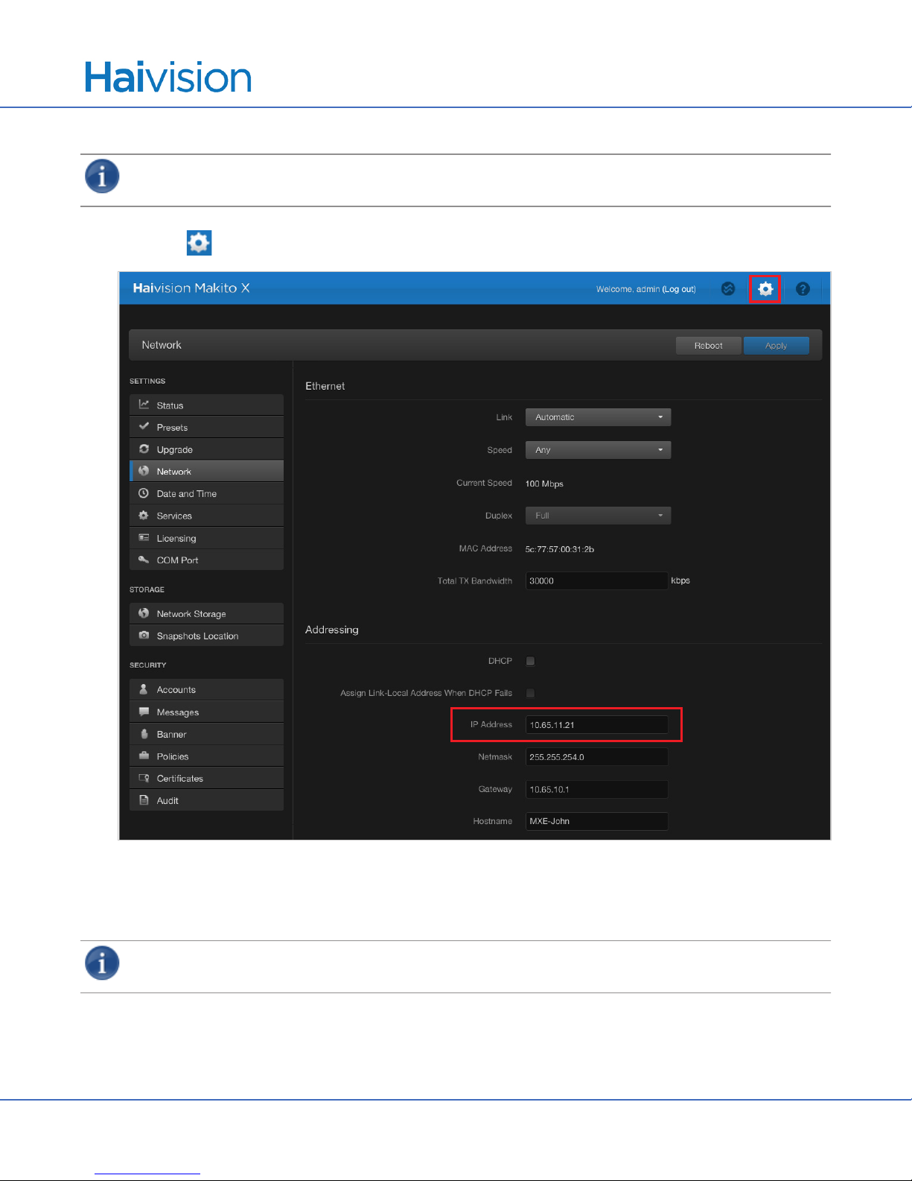Open the Audit page
The height and width of the screenshot is (1181, 912).
[x=206, y=800]
